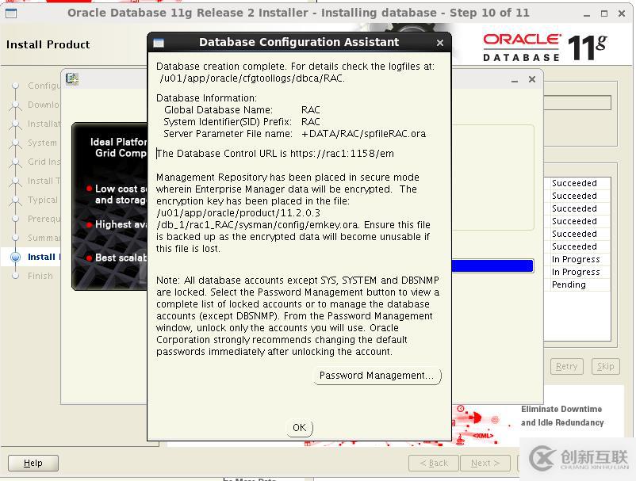Close the inner progress window

532,79
